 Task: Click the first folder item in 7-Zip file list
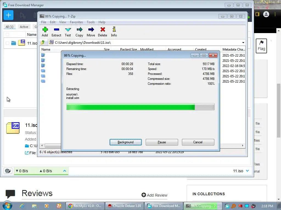click(43, 55)
